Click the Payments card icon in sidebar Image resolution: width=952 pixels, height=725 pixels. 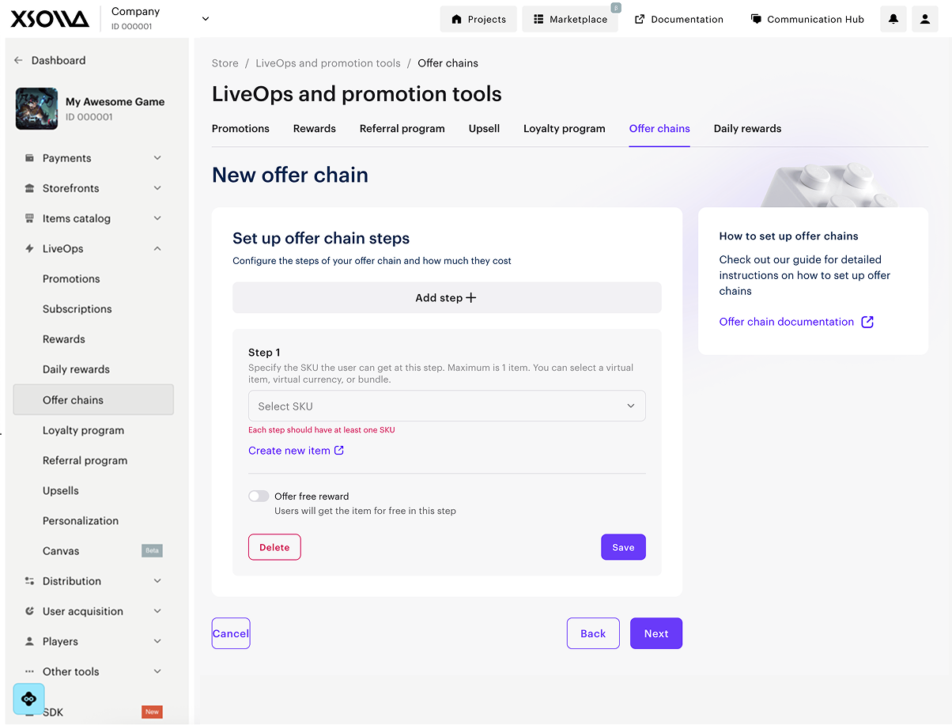point(29,158)
